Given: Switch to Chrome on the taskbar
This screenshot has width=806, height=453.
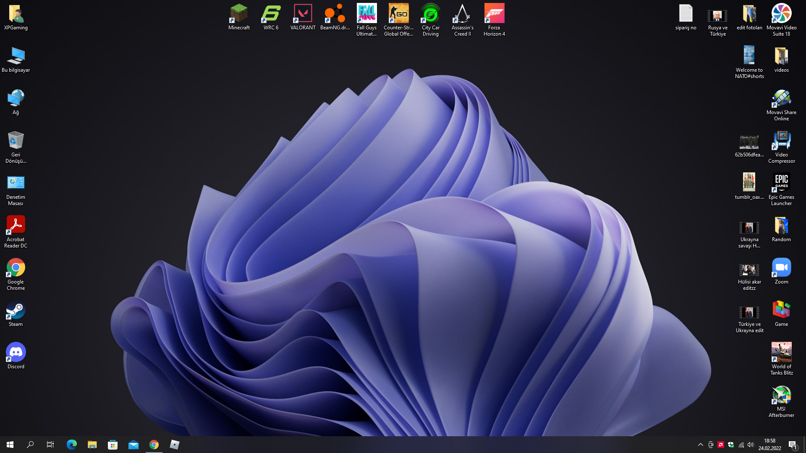Looking at the screenshot, I should coord(154,445).
